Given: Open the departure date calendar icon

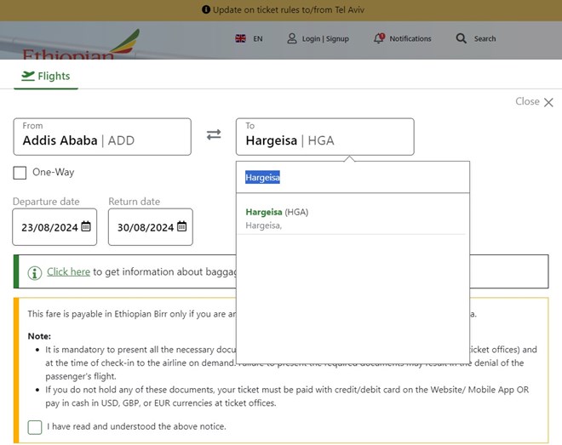Looking at the screenshot, I should coord(86,227).
